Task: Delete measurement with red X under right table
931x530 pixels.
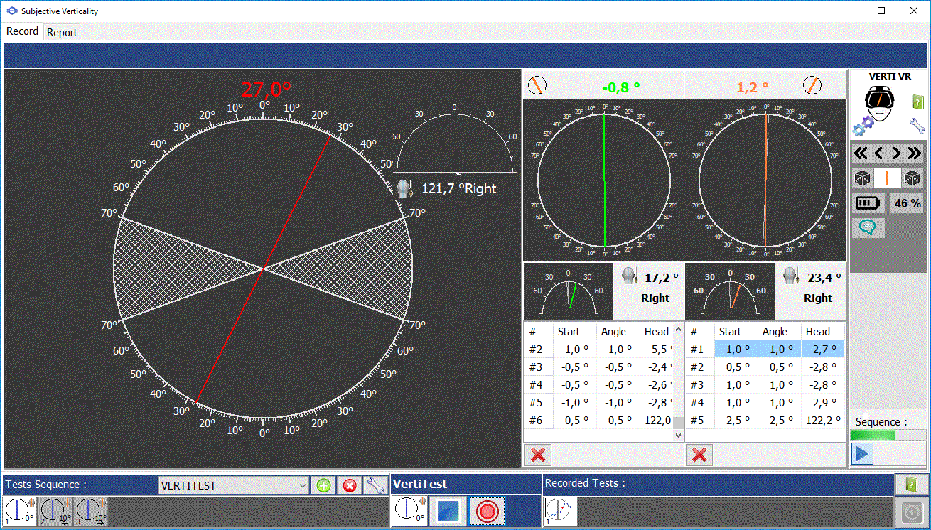Action: tap(700, 455)
